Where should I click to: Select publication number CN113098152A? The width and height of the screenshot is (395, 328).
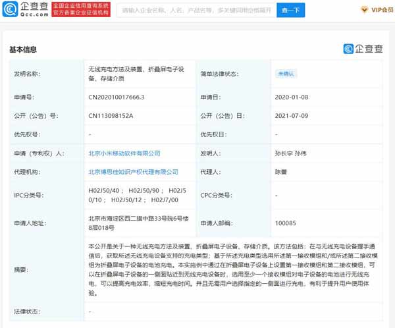coord(111,116)
